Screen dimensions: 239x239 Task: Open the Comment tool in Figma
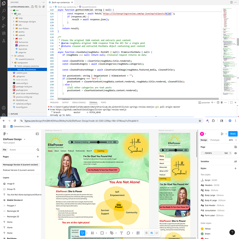click(x=128, y=233)
